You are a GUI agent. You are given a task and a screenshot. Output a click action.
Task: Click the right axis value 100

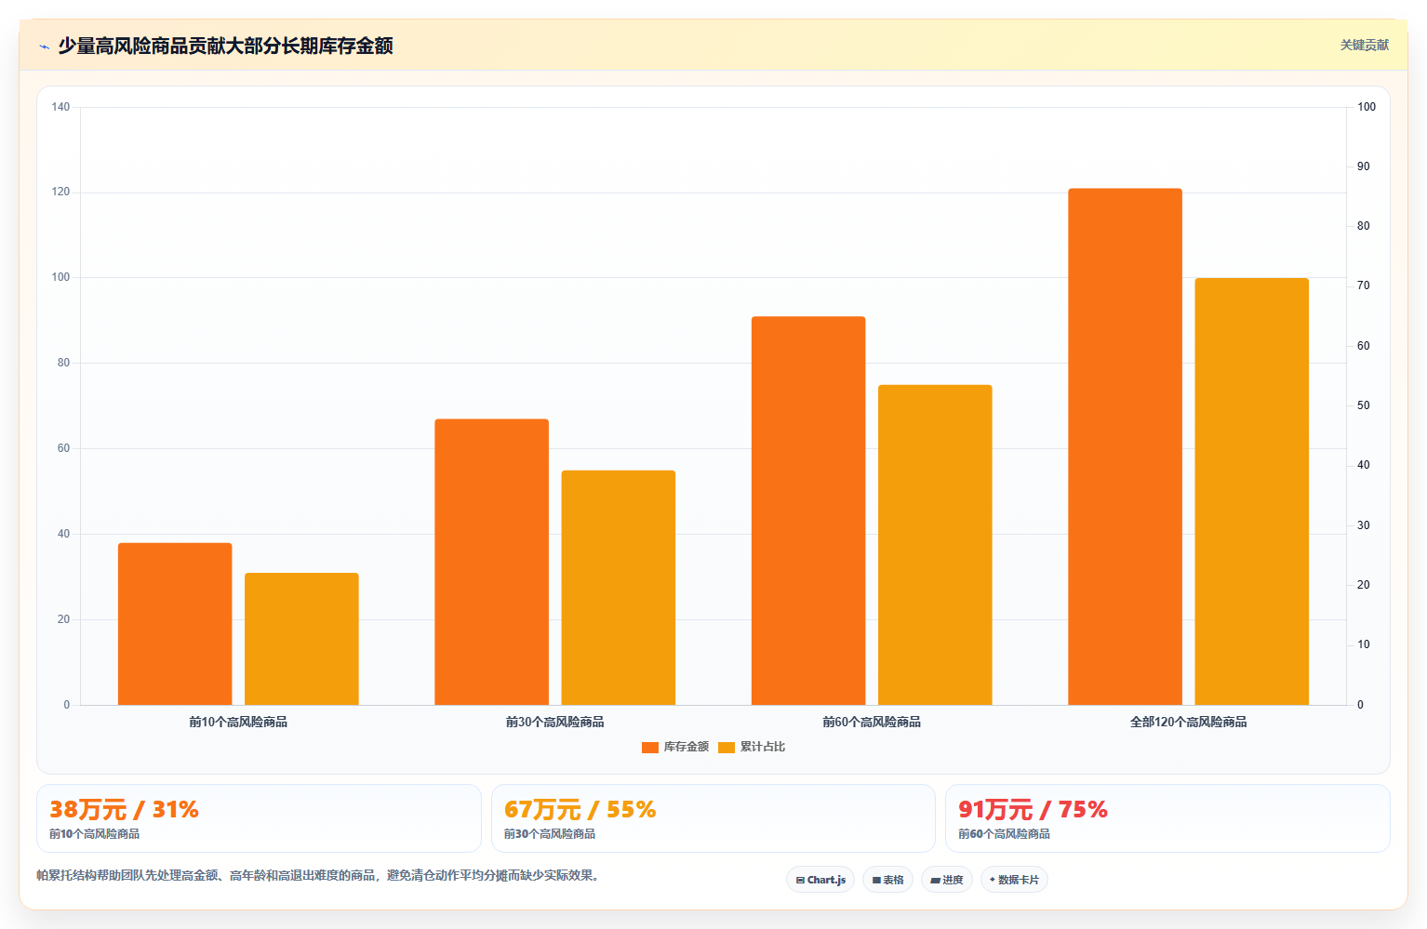coord(1367,107)
